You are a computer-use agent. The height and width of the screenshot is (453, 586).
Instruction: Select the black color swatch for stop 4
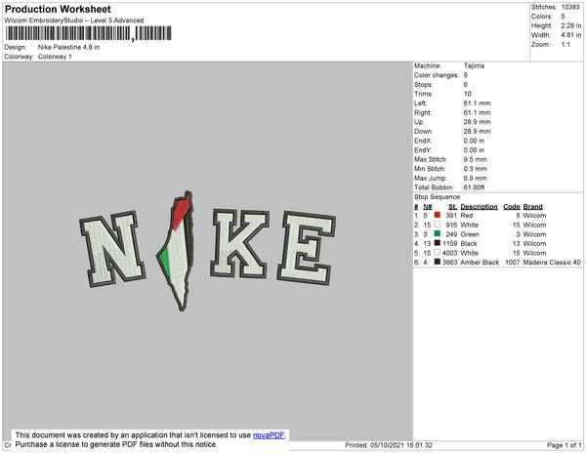coord(438,243)
